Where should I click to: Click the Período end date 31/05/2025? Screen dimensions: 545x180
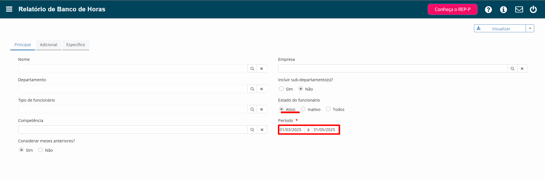click(x=325, y=130)
